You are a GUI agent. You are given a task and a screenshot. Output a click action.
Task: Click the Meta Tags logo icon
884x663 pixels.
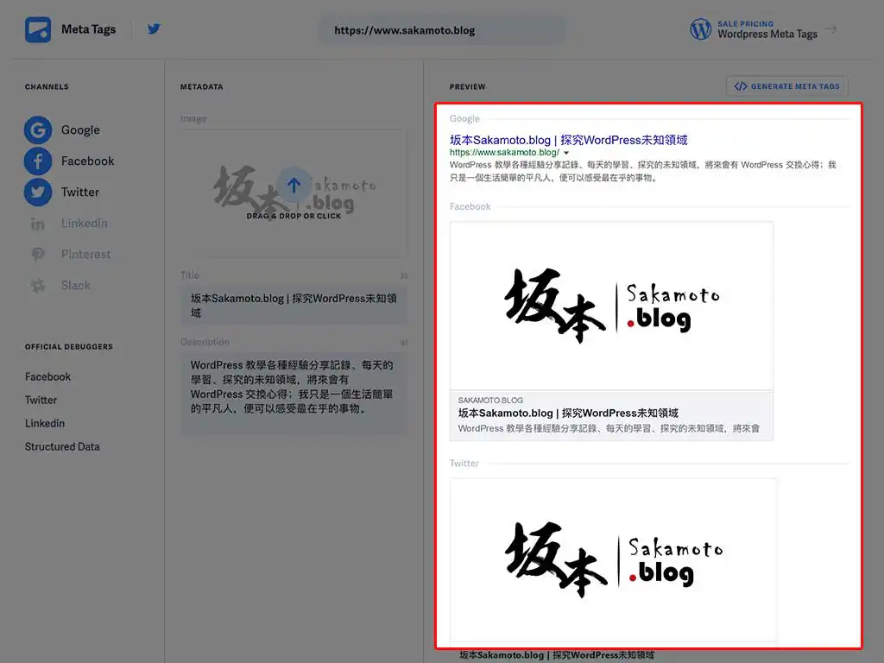pyautogui.click(x=38, y=30)
